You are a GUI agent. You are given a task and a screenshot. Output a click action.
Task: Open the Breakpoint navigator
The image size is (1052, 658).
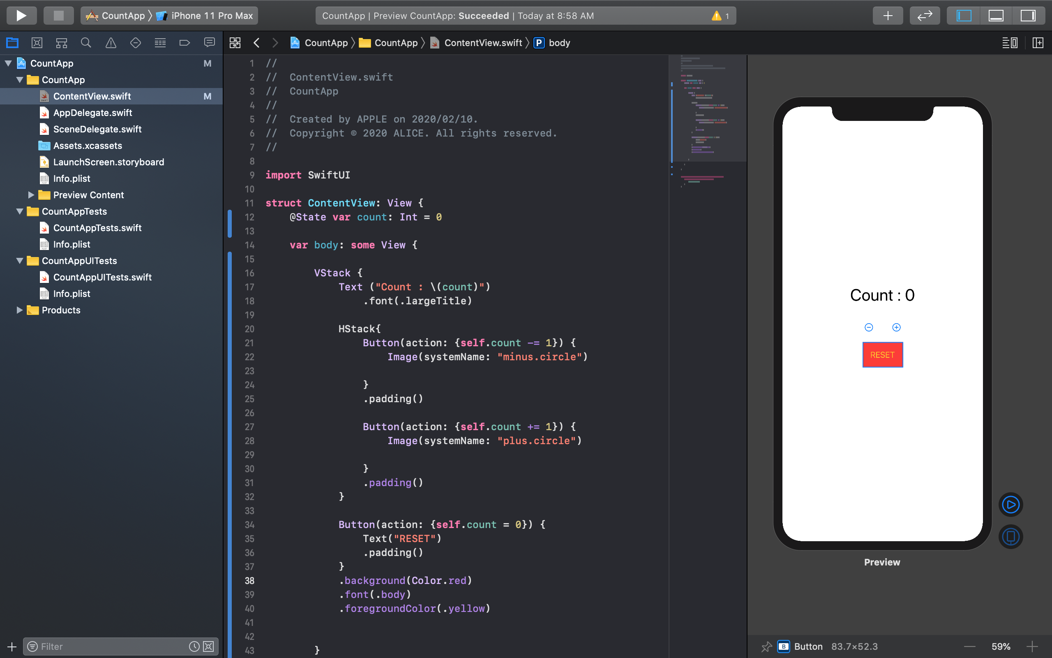tap(185, 43)
